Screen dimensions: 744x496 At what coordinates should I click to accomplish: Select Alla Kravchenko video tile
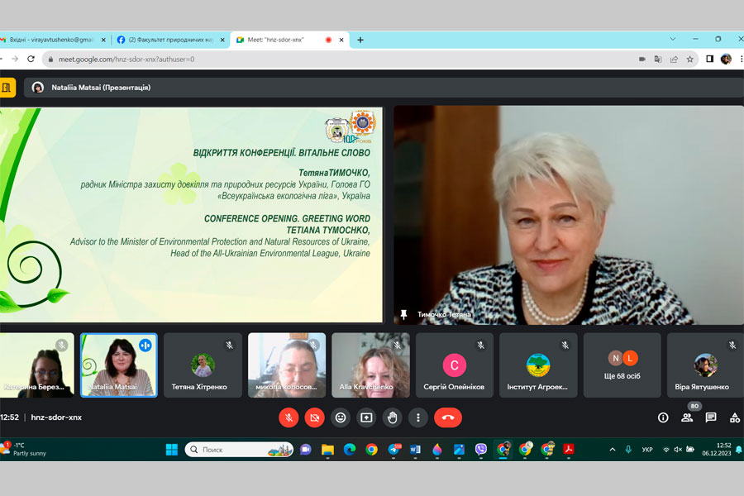pyautogui.click(x=370, y=365)
